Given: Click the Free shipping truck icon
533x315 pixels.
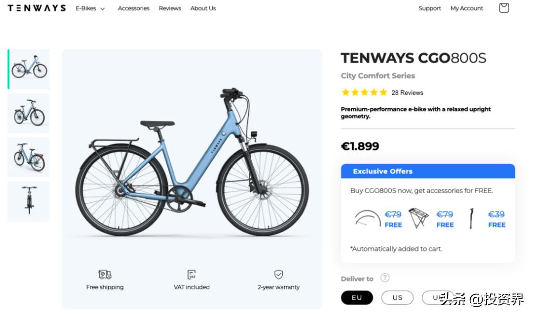Looking at the screenshot, I should click(105, 275).
